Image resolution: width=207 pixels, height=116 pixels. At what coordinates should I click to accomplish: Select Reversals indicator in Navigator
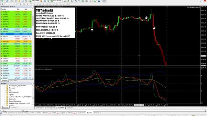(x=12, y=88)
